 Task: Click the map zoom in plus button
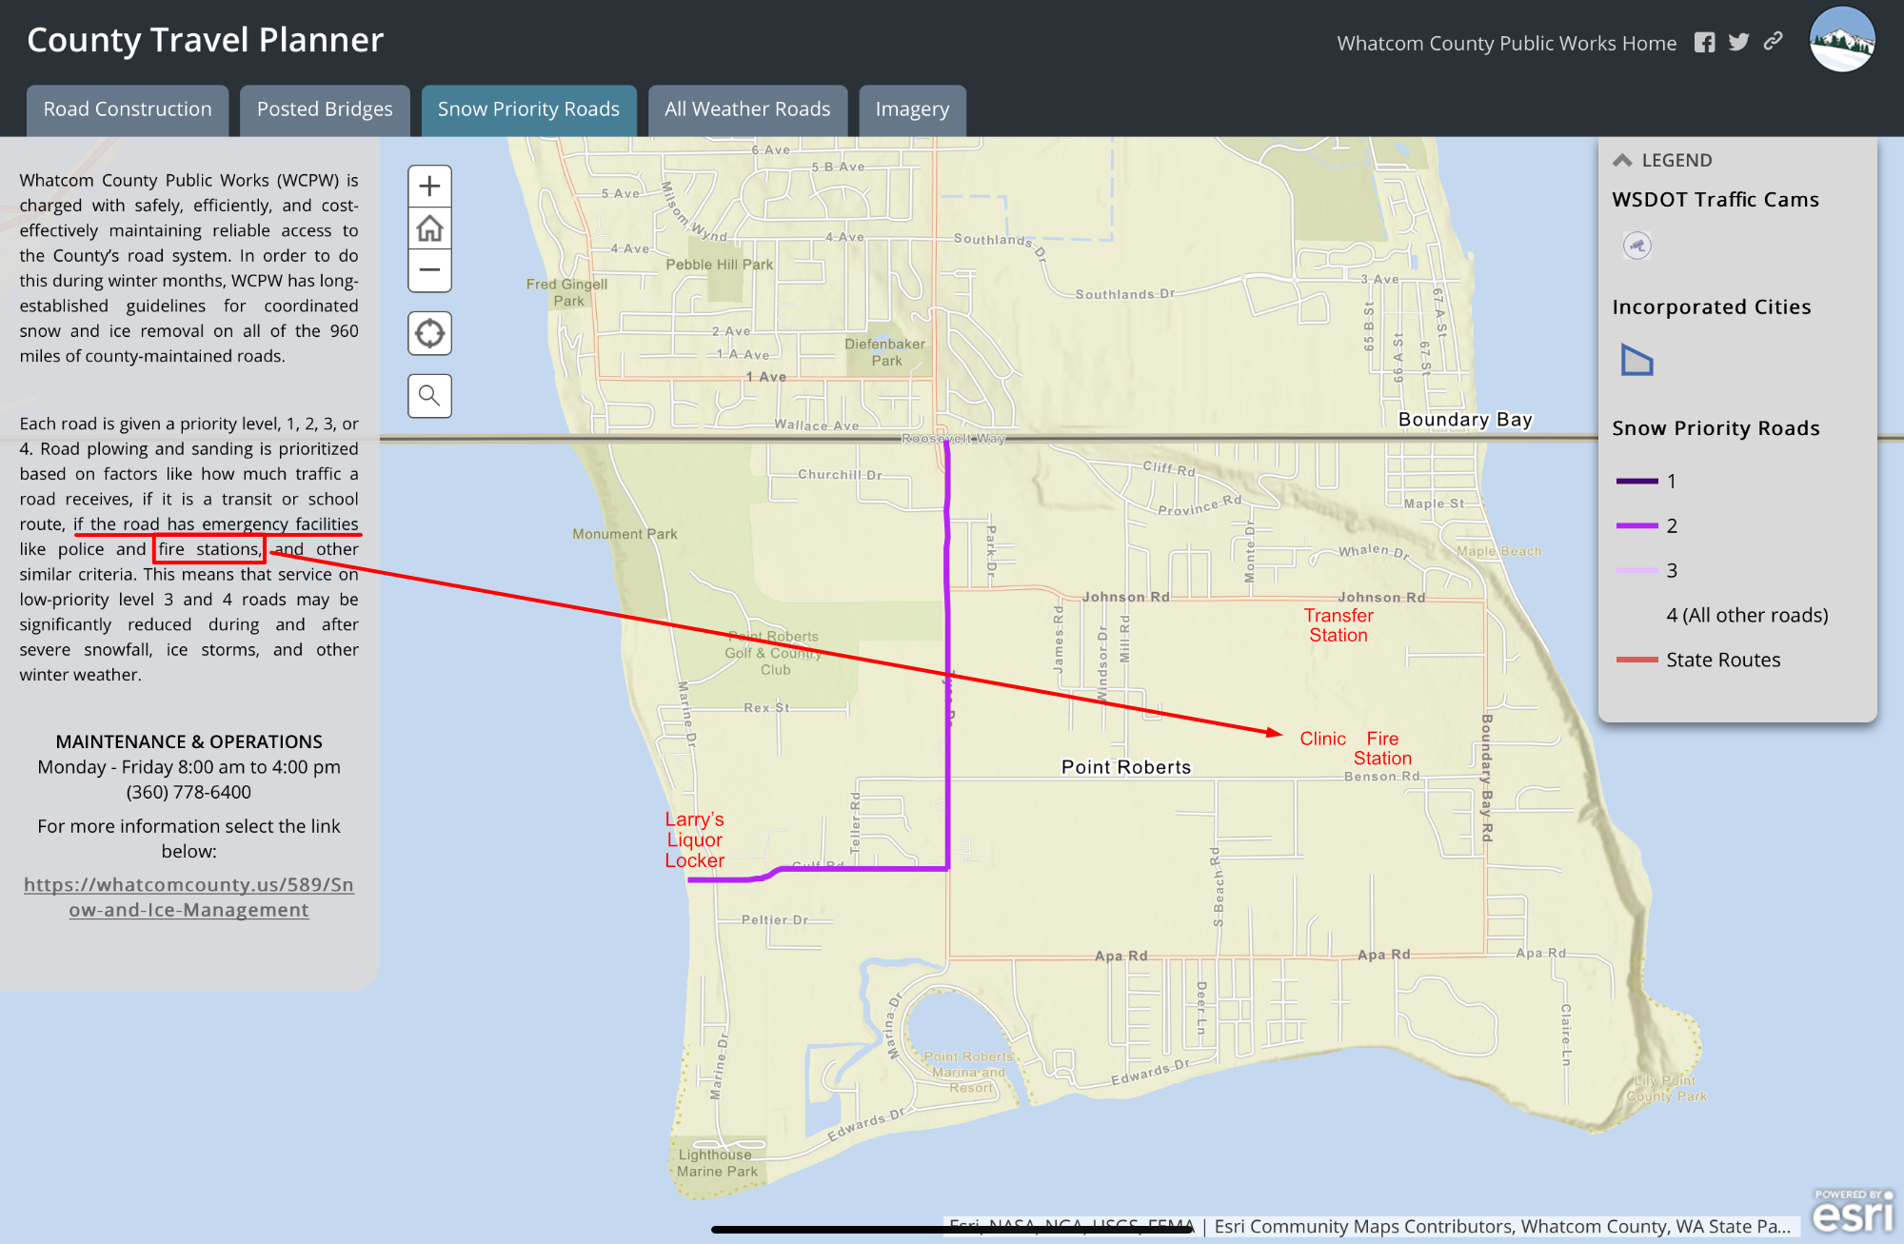tap(429, 186)
